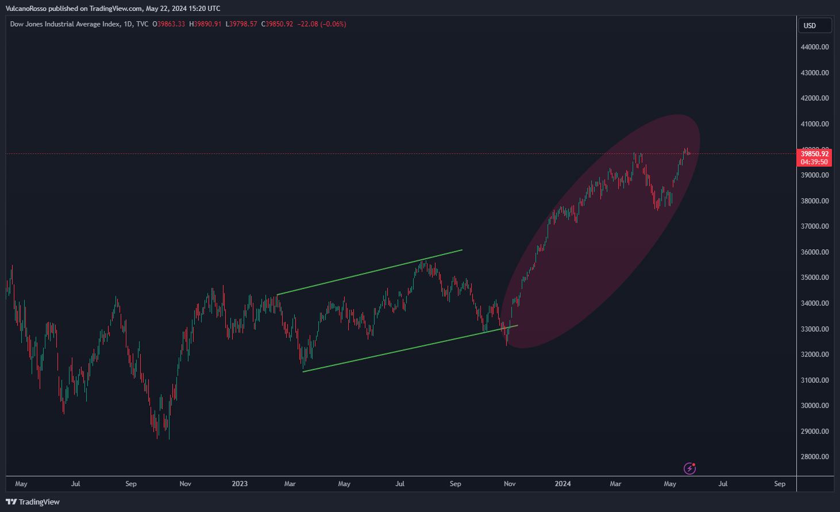The height and width of the screenshot is (512, 840).
Task: Click the low value L39798.57
Action: tap(241, 24)
